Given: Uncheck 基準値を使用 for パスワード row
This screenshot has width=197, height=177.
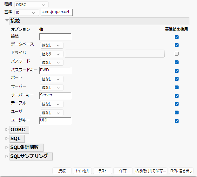Looking at the screenshot, I should point(177,62).
